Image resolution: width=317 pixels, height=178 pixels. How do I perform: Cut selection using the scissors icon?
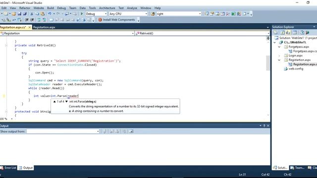tap(32, 14)
